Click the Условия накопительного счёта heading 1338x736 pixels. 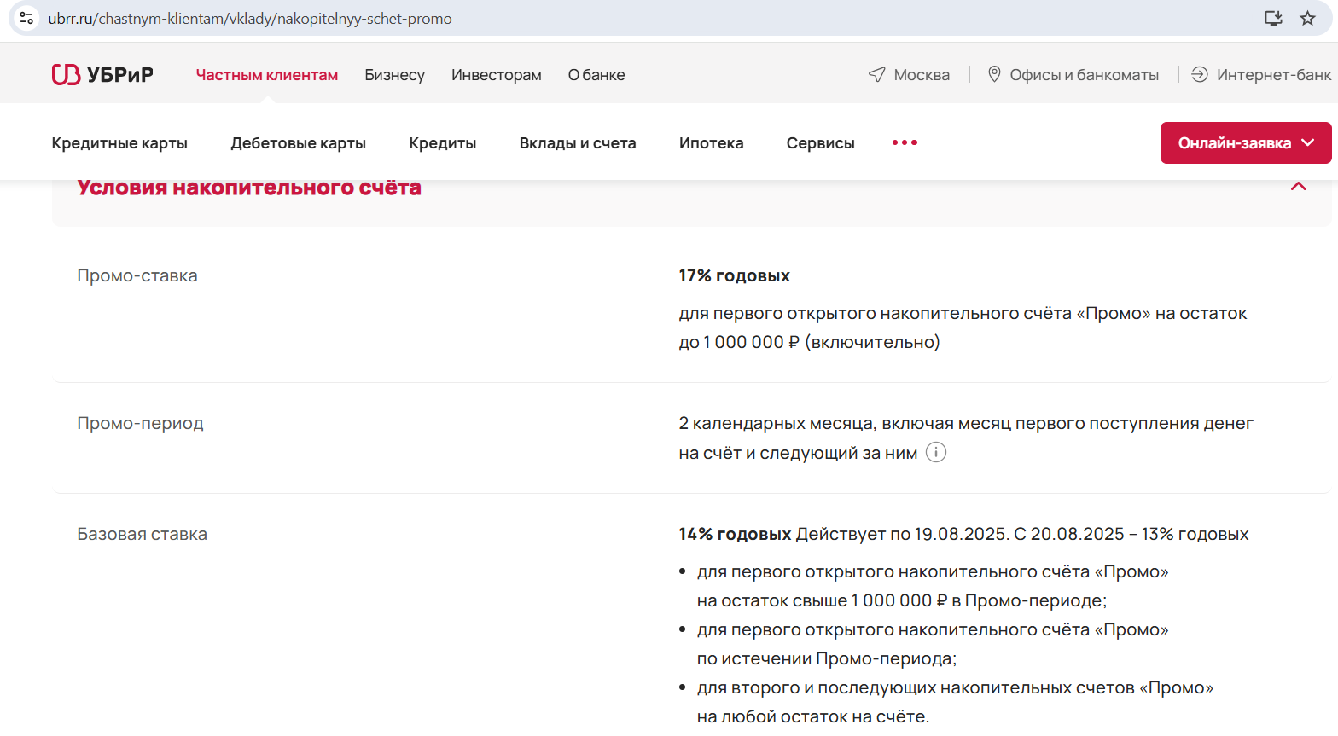tap(249, 188)
